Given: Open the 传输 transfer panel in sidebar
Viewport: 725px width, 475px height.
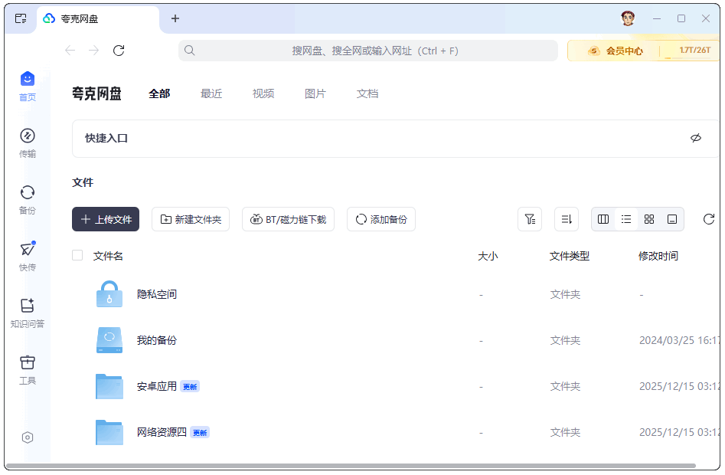Looking at the screenshot, I should click(x=28, y=142).
